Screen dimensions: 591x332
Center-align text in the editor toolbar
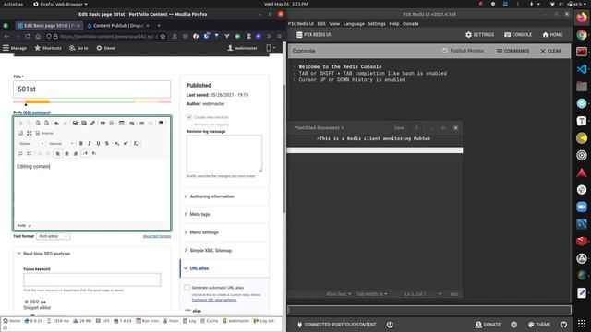pyautogui.click(x=66, y=154)
